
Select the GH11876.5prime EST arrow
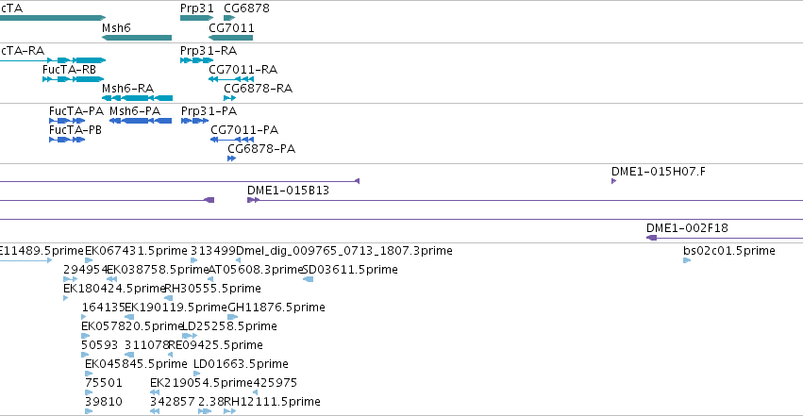(x=232, y=317)
